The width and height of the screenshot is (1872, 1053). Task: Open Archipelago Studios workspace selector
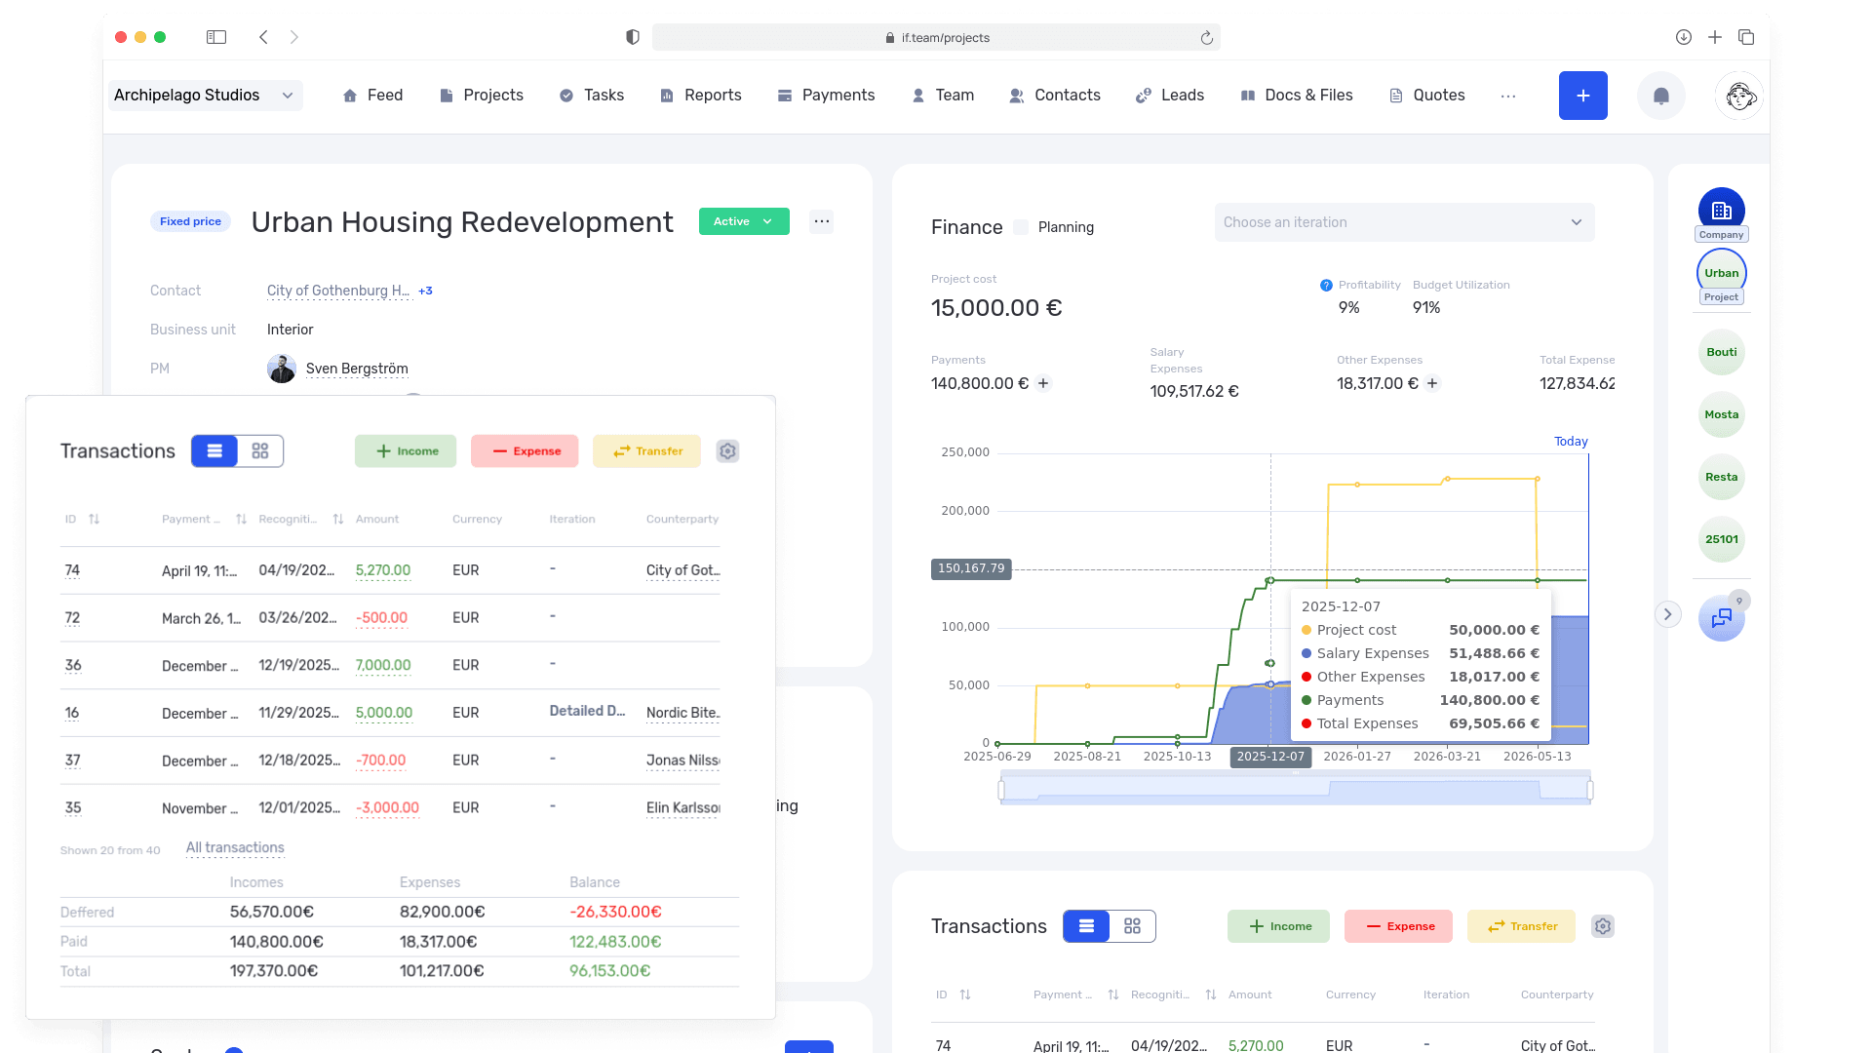click(x=205, y=96)
